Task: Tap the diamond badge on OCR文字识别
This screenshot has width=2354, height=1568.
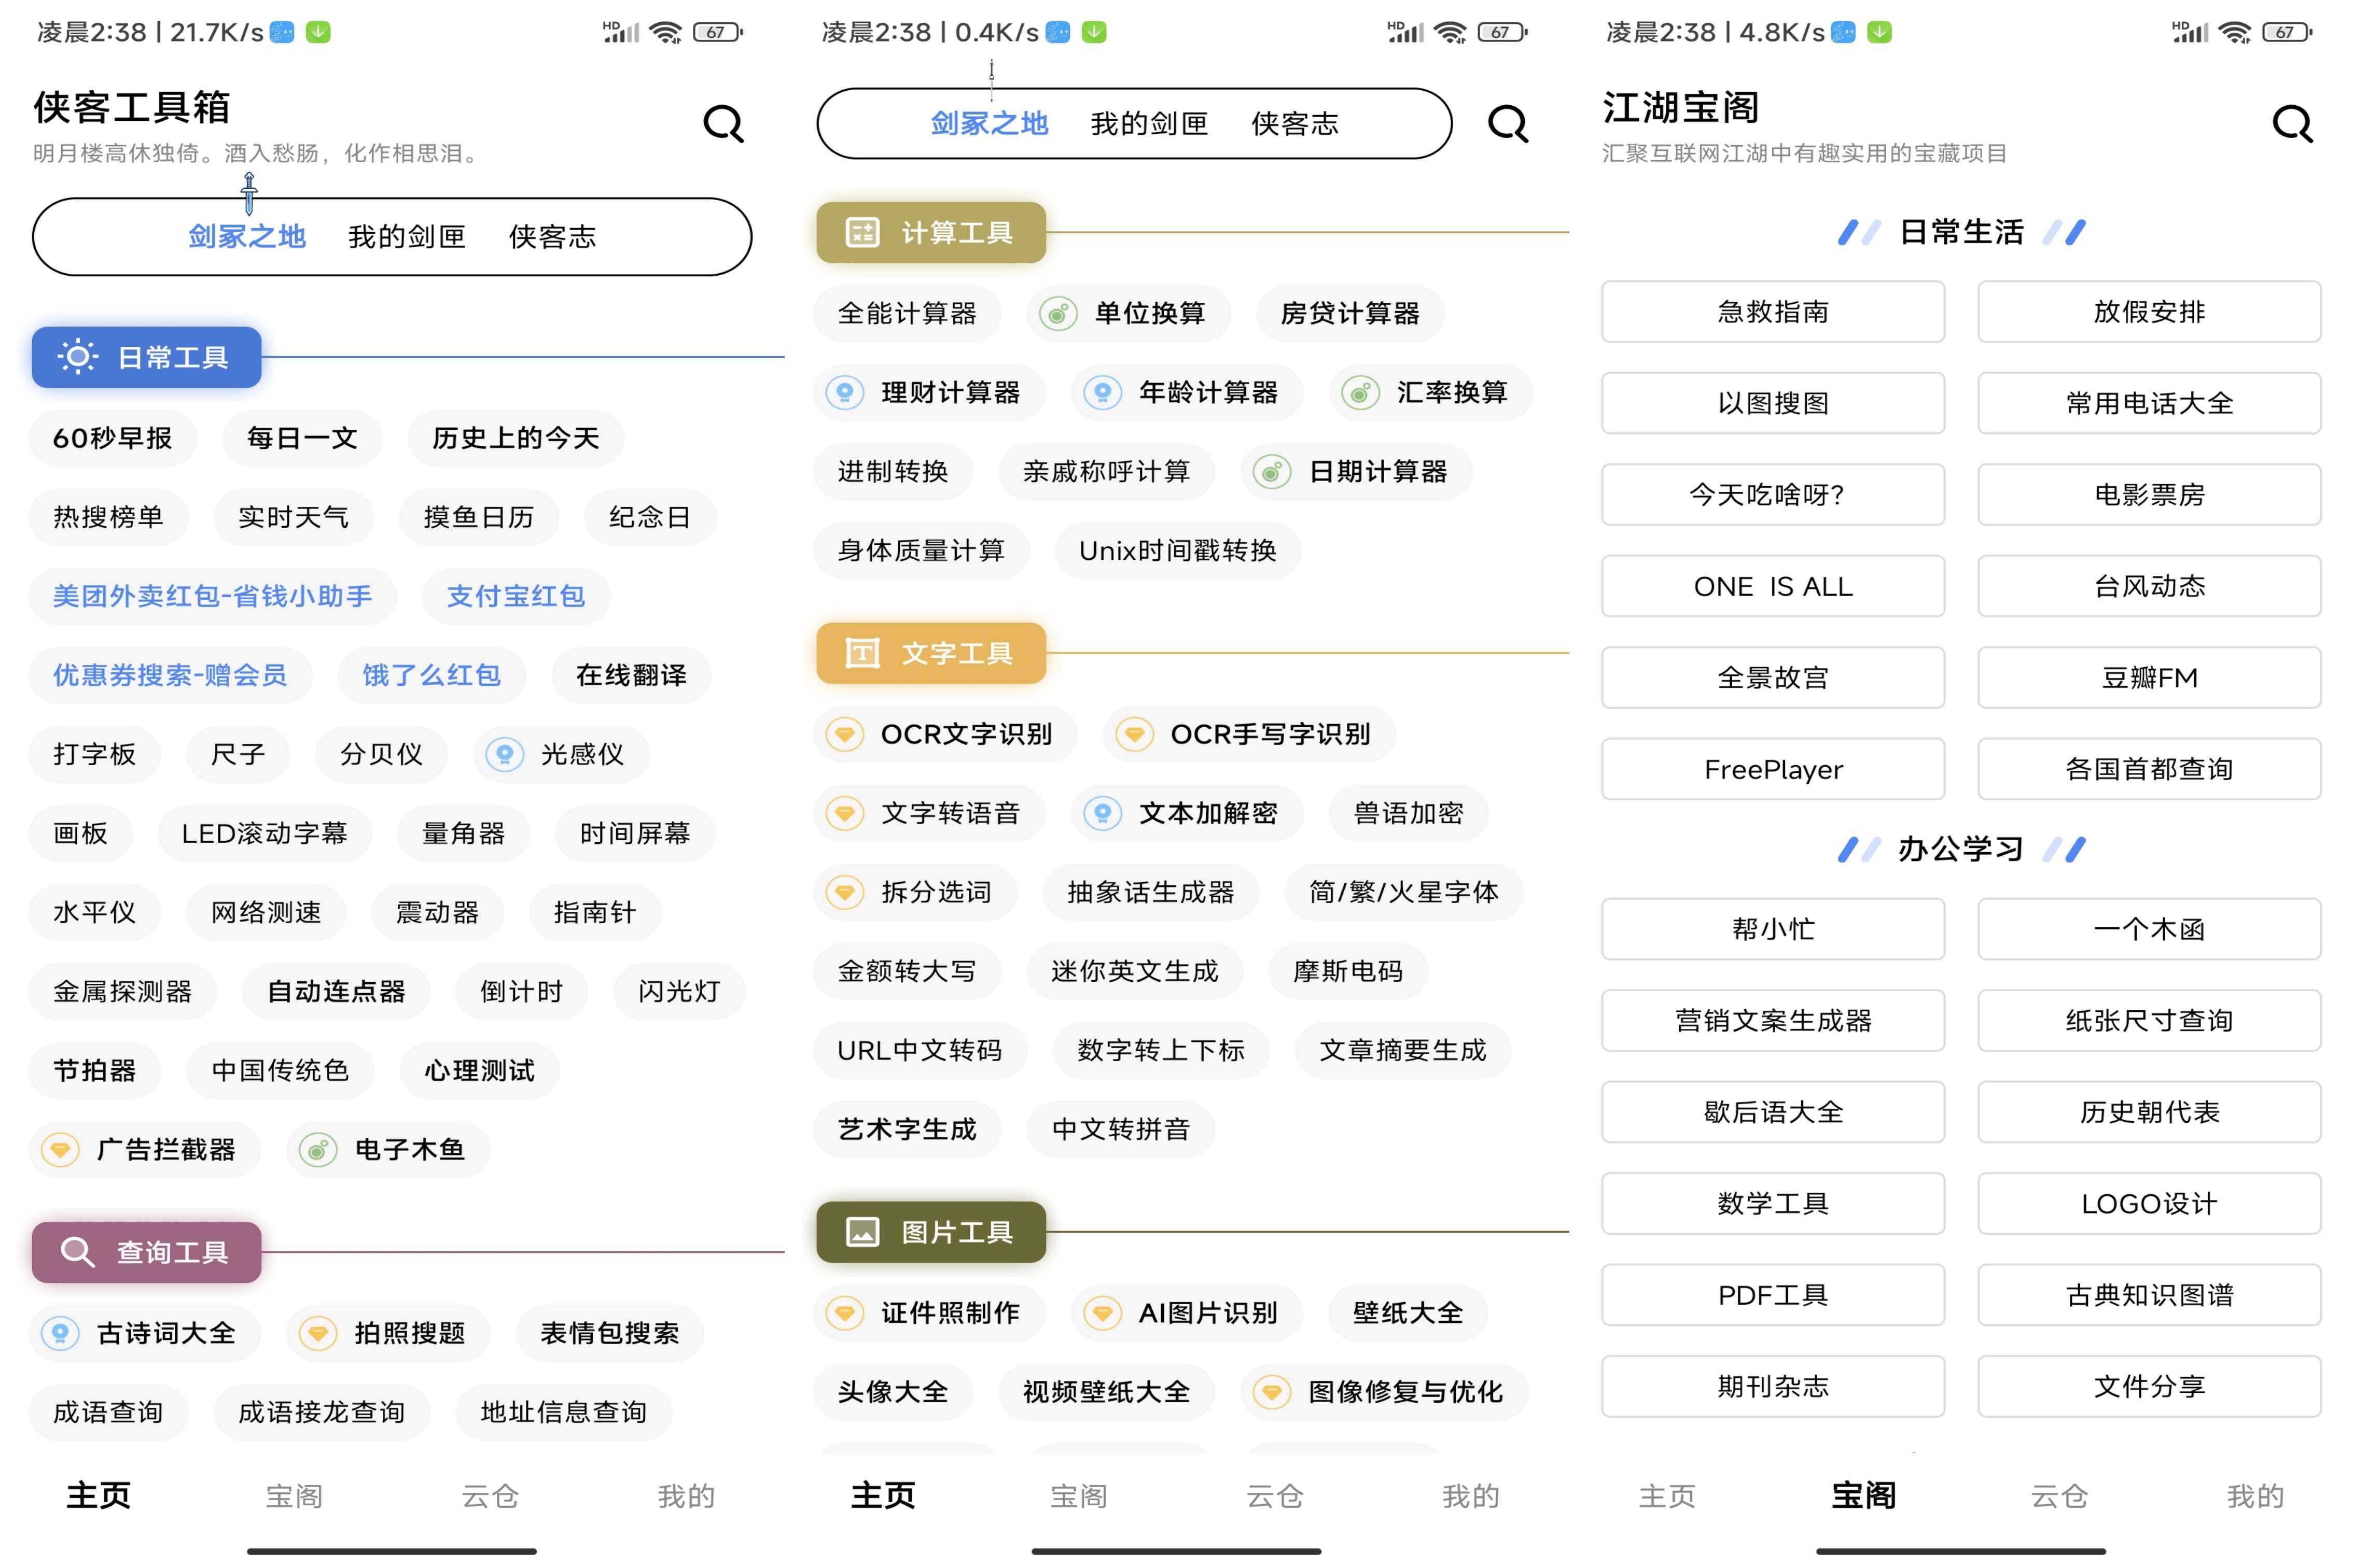Action: (844, 734)
